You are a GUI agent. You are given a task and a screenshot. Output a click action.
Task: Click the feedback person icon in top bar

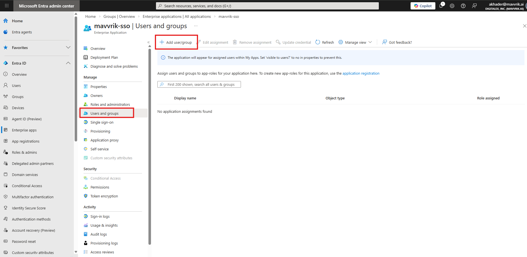pyautogui.click(x=474, y=6)
